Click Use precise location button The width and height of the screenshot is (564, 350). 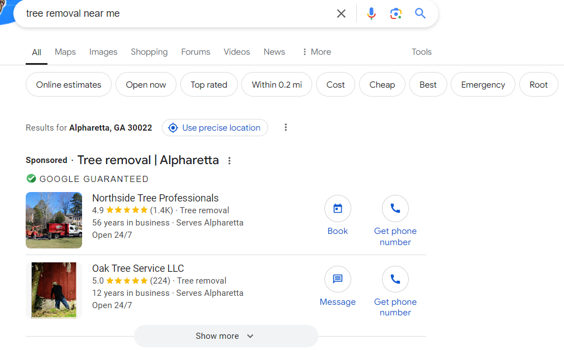[215, 128]
